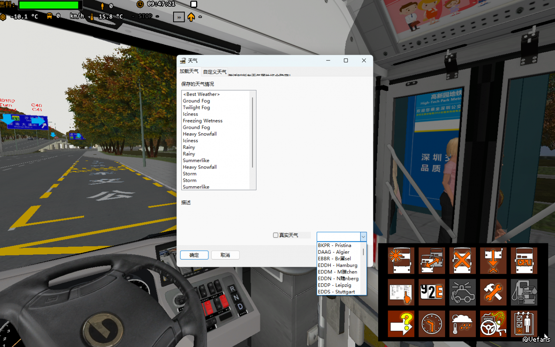Switch to the 自定义天气 tab
Screen dimensions: 555x347
pos(215,72)
